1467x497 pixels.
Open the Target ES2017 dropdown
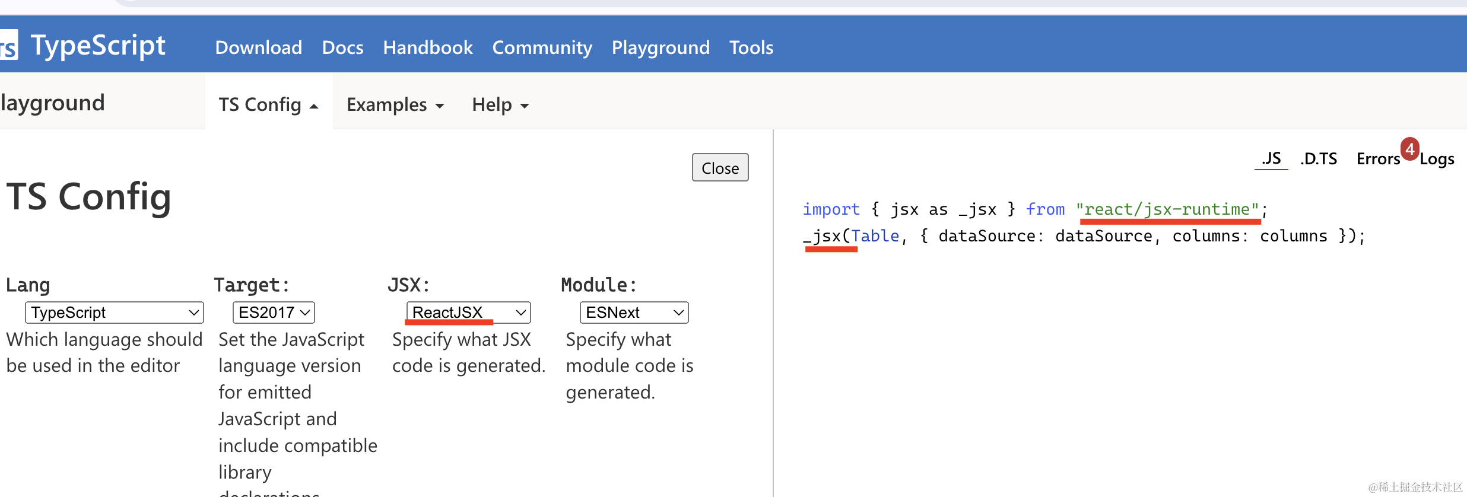tap(274, 313)
